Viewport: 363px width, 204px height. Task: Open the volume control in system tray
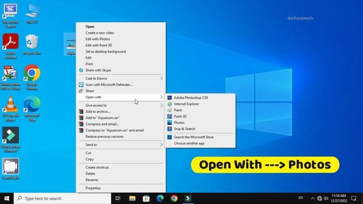point(326,198)
